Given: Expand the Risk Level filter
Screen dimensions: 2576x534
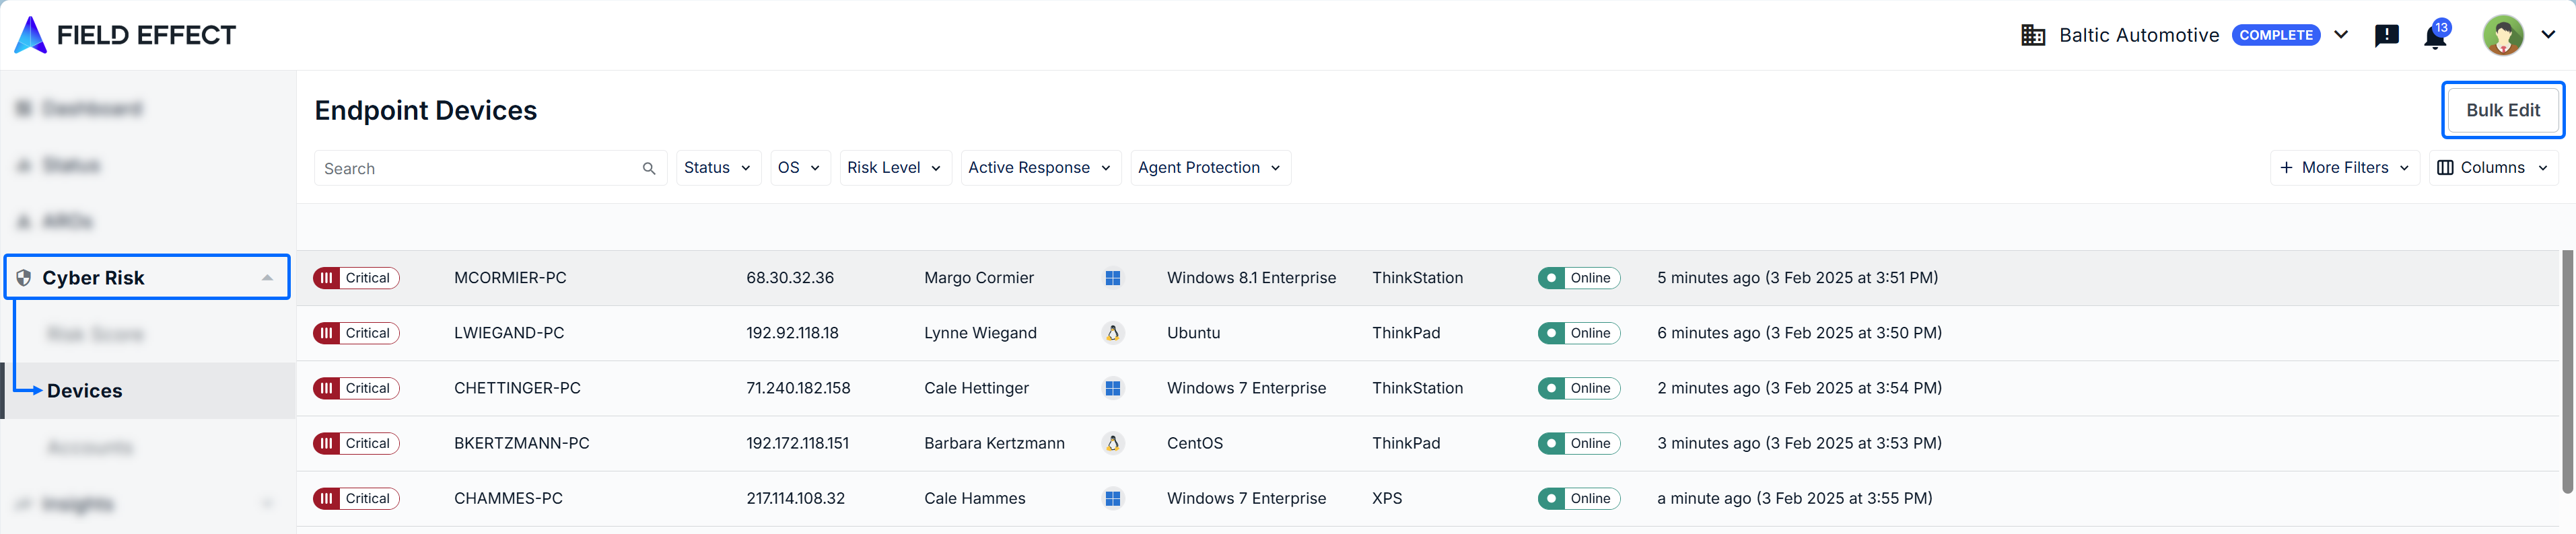Looking at the screenshot, I should pos(895,168).
